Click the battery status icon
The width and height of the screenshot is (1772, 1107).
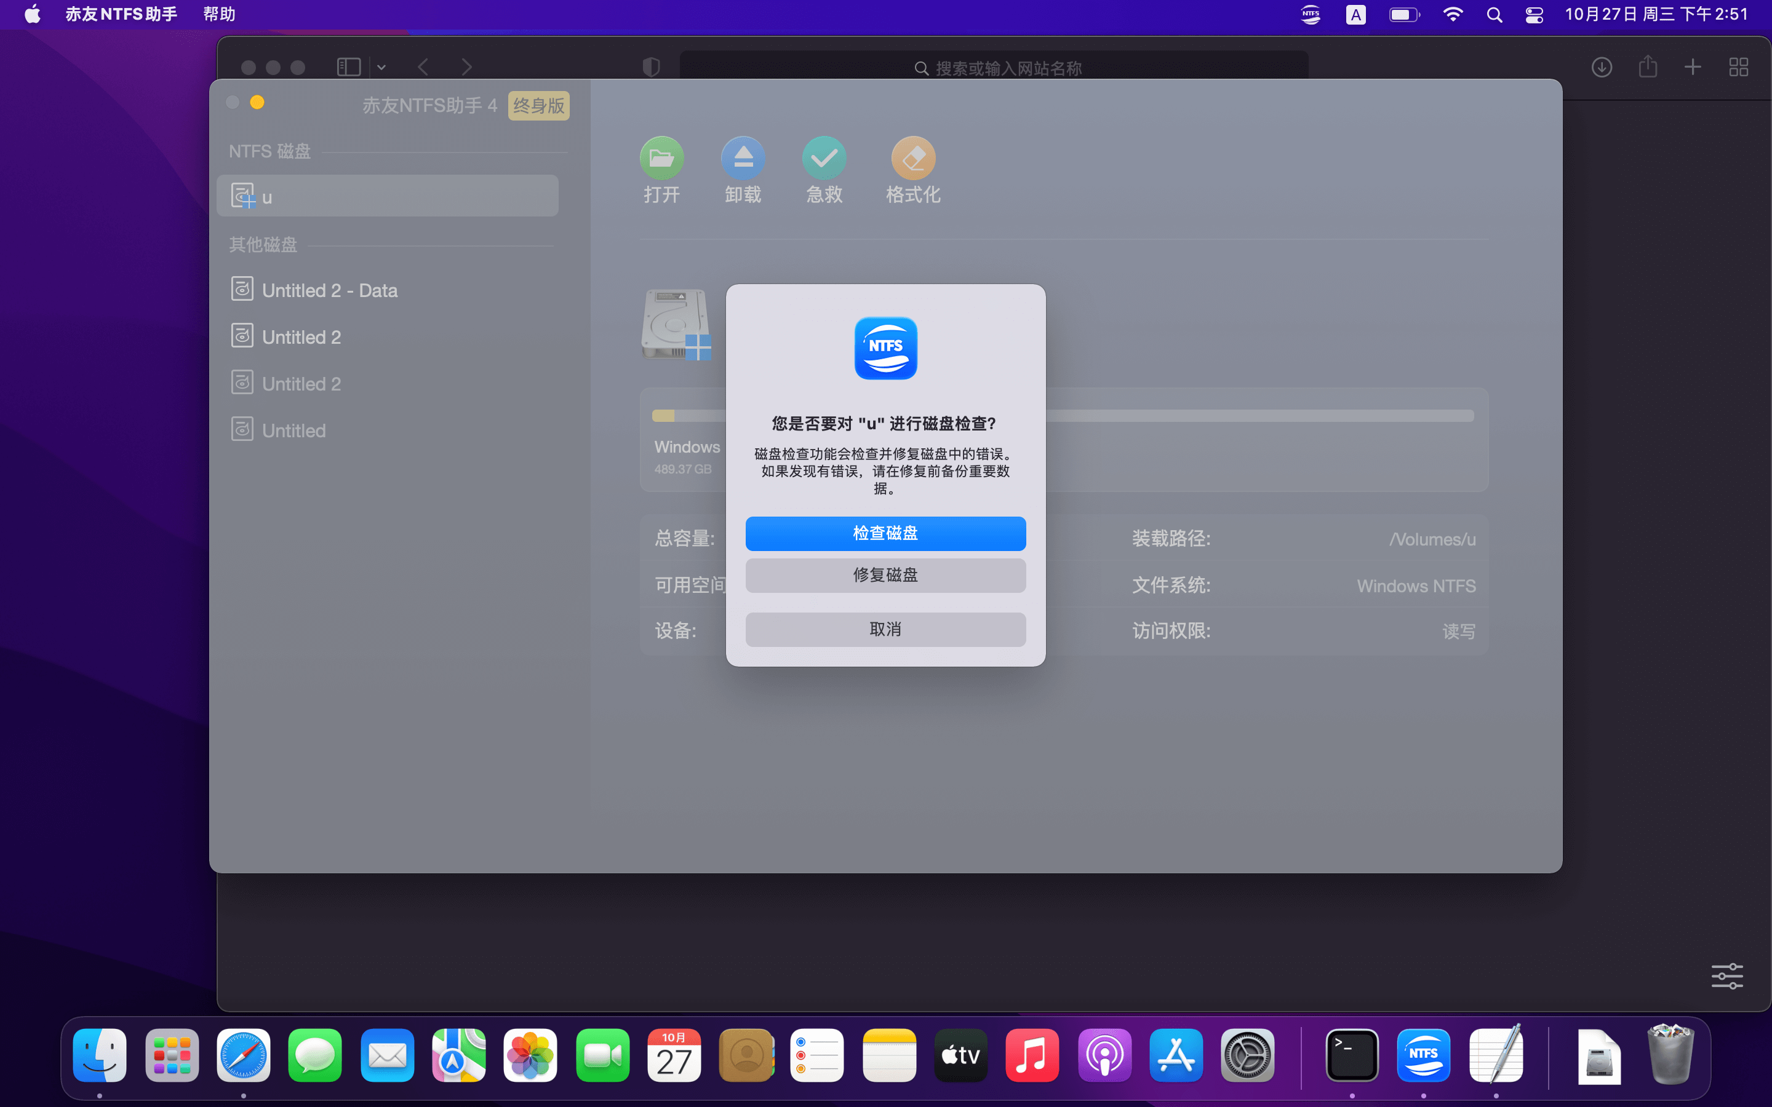[1403, 15]
